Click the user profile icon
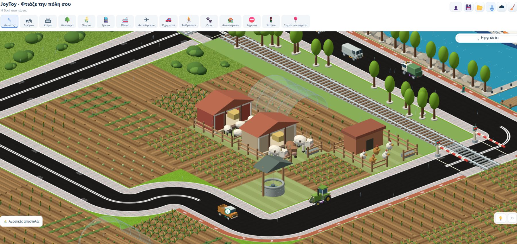This screenshot has width=517, height=244. tap(456, 7)
